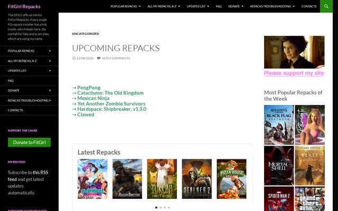Expand Popular Repacks arrow in top navigation
Viewport: 338px width, 211px height.
click(x=139, y=6)
